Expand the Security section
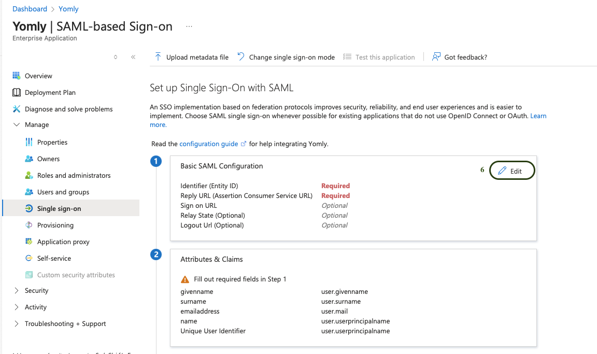 click(x=16, y=291)
